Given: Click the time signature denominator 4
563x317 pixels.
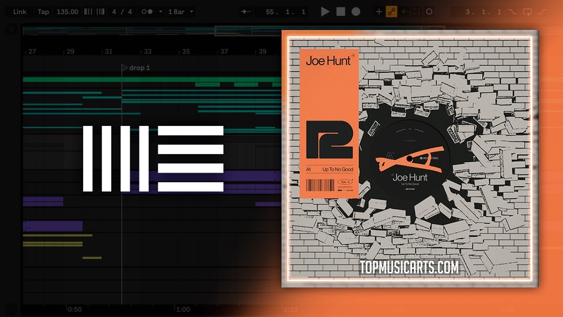Looking at the screenshot, I should pyautogui.click(x=130, y=12).
